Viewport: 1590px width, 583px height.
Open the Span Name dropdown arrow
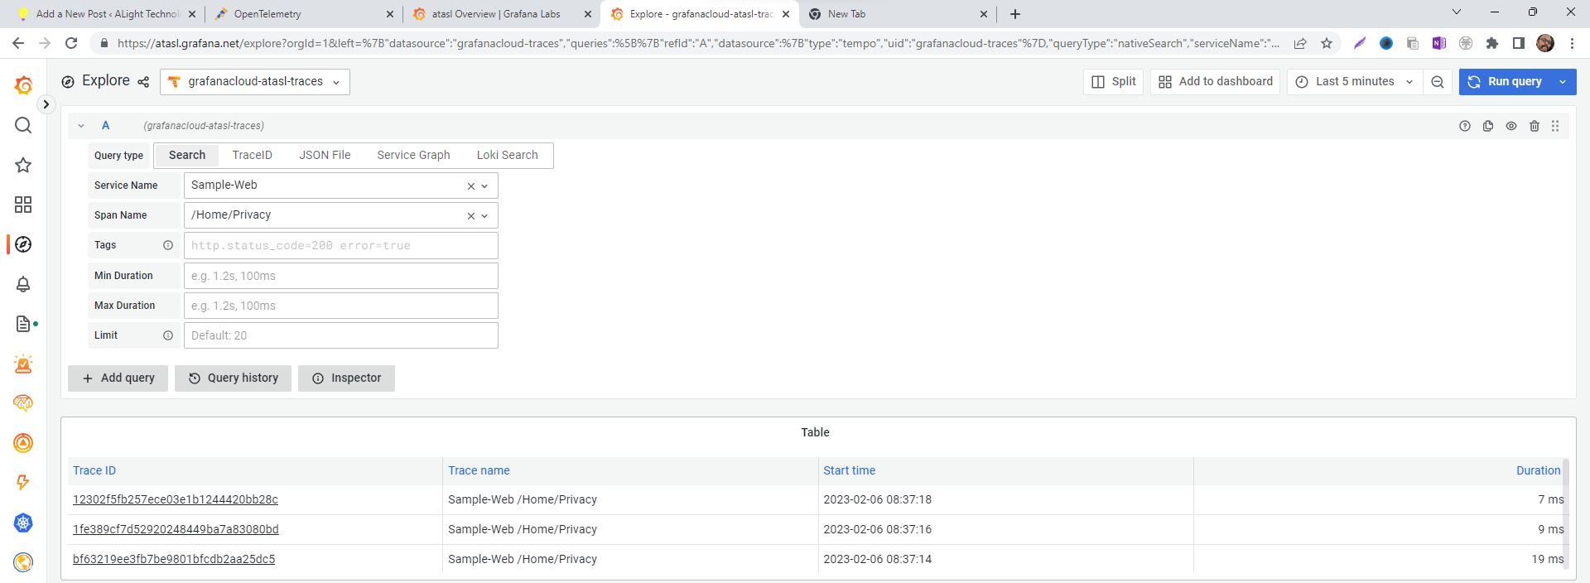(484, 216)
